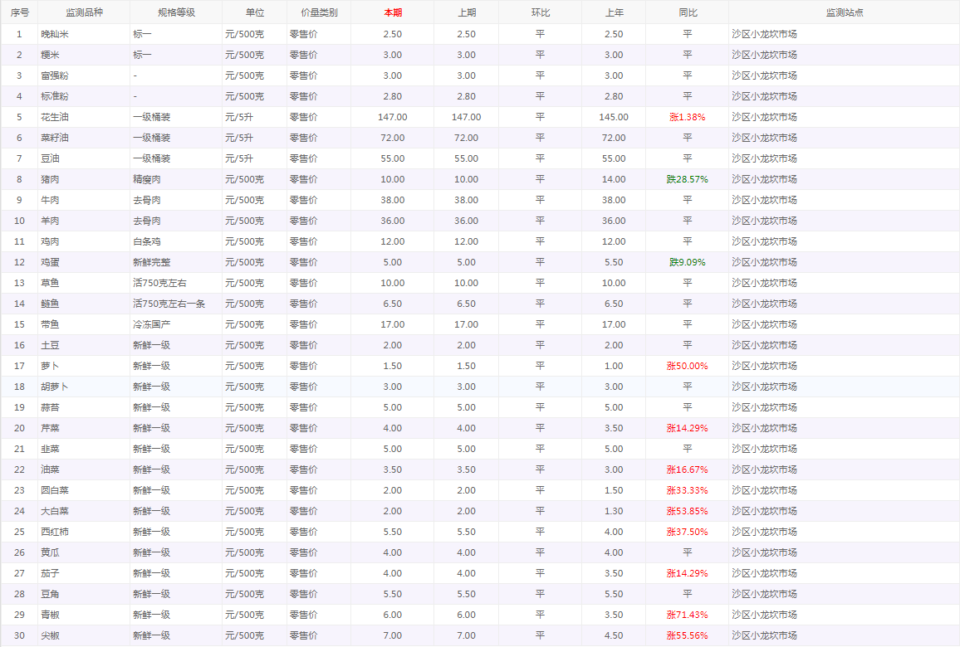
Task: Click the 上年 column header
Action: coord(614,12)
